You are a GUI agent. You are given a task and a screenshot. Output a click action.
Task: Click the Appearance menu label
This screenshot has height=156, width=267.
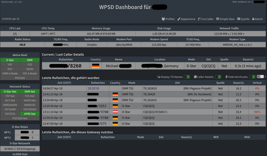[x=188, y=19]
